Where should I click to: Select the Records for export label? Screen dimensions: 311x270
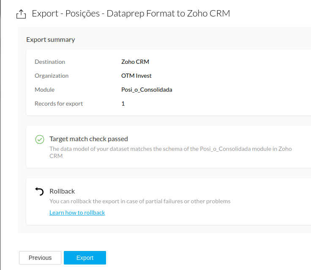click(59, 104)
